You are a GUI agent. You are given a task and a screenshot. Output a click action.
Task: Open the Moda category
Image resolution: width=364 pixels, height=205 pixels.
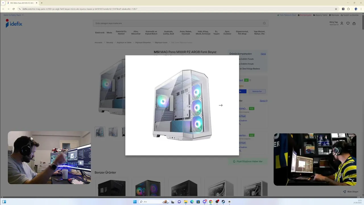point(109,32)
